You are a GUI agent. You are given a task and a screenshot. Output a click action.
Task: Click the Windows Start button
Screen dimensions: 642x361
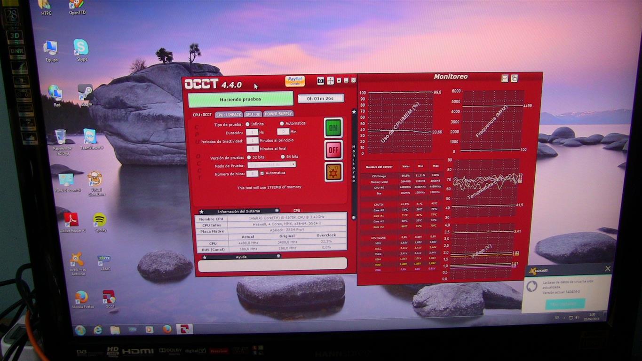(x=80, y=330)
